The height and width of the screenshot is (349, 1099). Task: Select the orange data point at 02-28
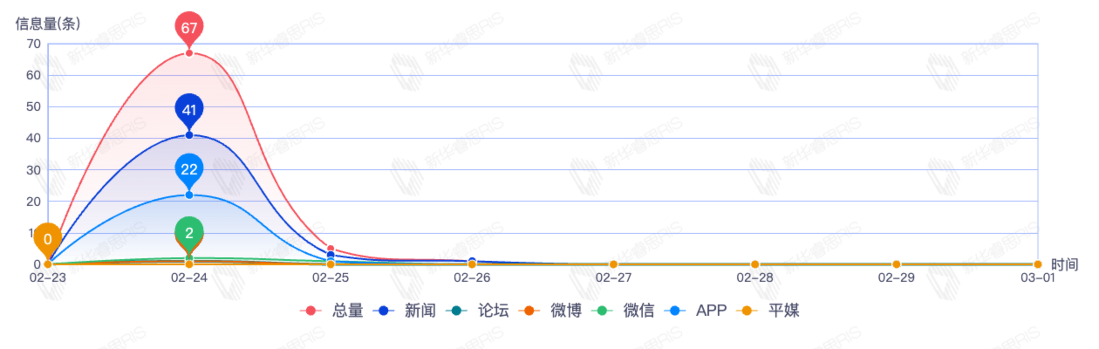pos(755,264)
